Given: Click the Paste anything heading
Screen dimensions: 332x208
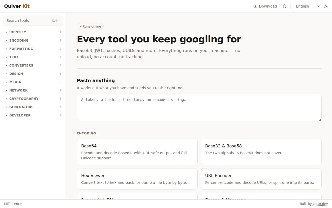Looking at the screenshot, I should (x=96, y=81).
